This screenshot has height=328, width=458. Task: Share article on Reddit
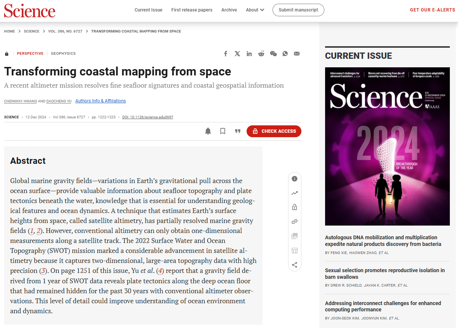[261, 54]
